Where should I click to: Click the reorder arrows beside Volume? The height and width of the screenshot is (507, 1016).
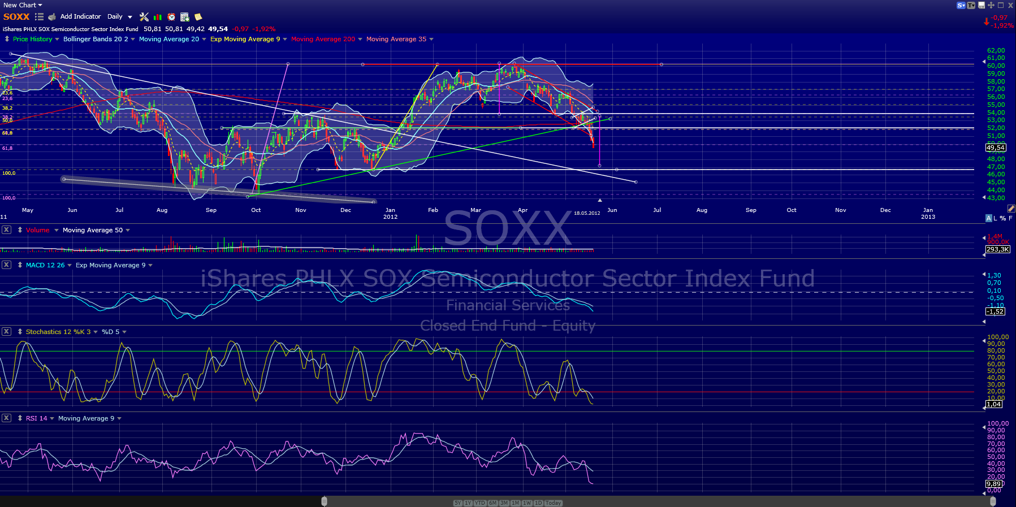[x=20, y=230]
